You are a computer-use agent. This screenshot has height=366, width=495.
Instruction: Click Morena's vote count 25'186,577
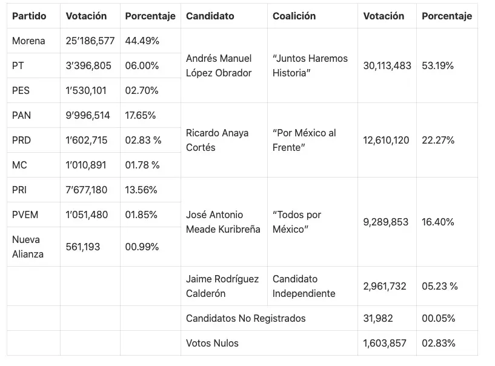point(90,41)
